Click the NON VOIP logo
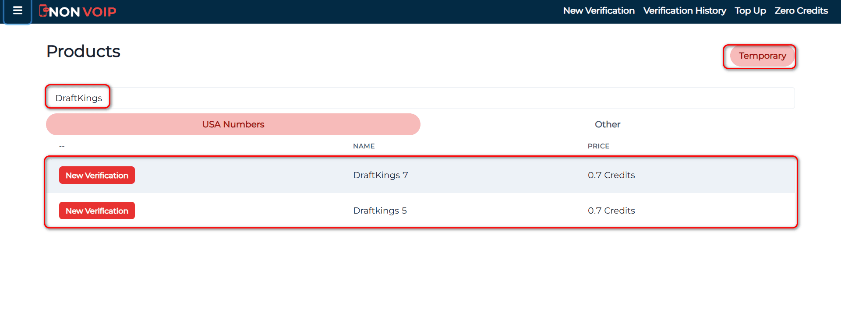 (x=78, y=11)
